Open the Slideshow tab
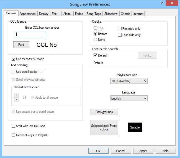The width and height of the screenshot is (180, 158). [x=111, y=14]
